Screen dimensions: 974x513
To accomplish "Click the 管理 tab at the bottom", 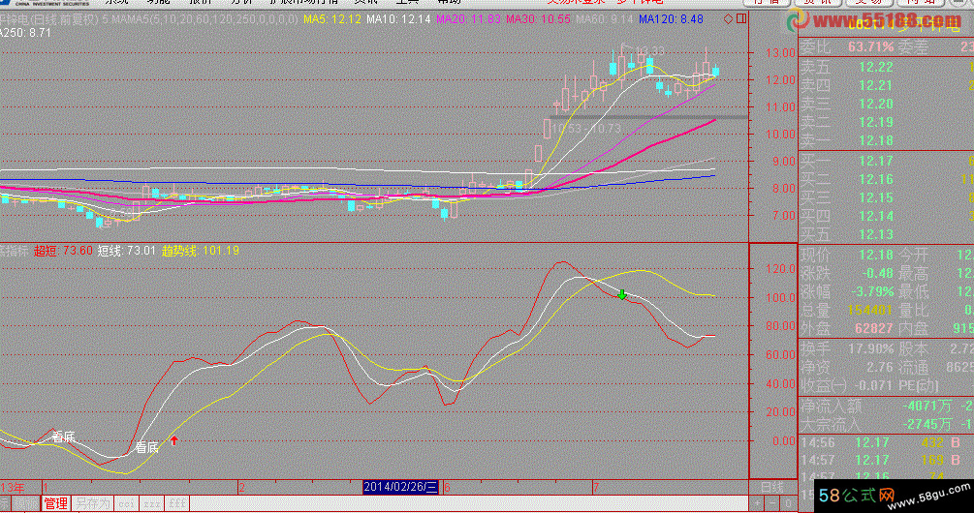I will [55, 503].
